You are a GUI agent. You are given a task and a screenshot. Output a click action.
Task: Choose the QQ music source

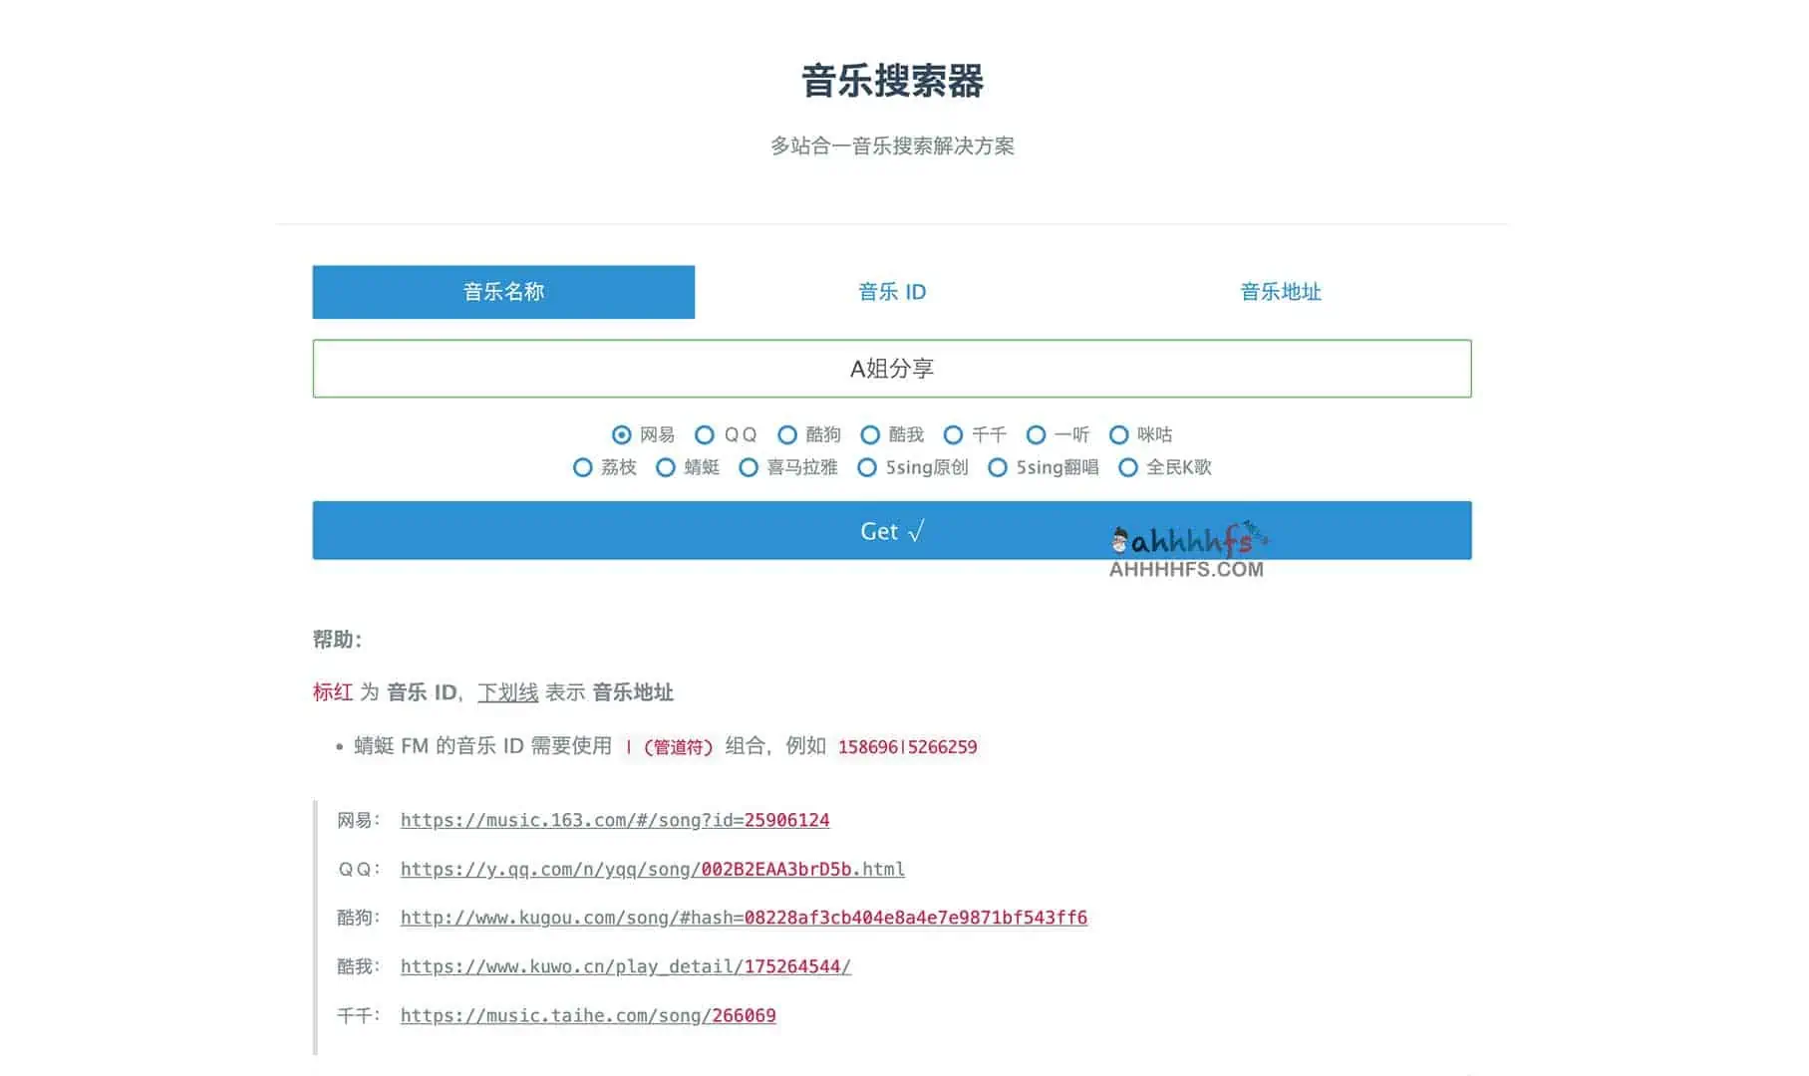coord(705,434)
